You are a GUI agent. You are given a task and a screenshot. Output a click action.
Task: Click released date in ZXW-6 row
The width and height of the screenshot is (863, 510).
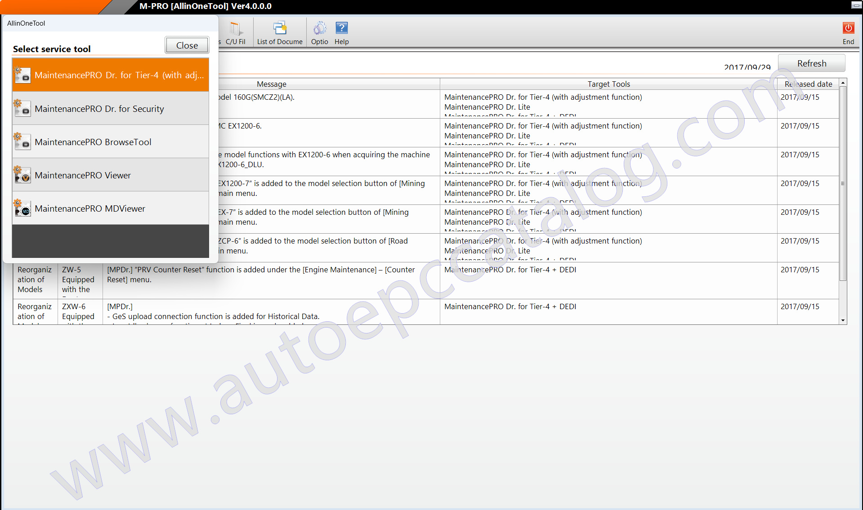tap(808, 312)
